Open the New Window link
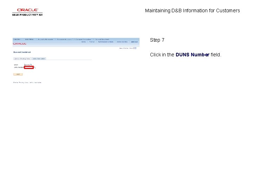Image resolution: width=253 pixels, height=189 pixels. 124,48
